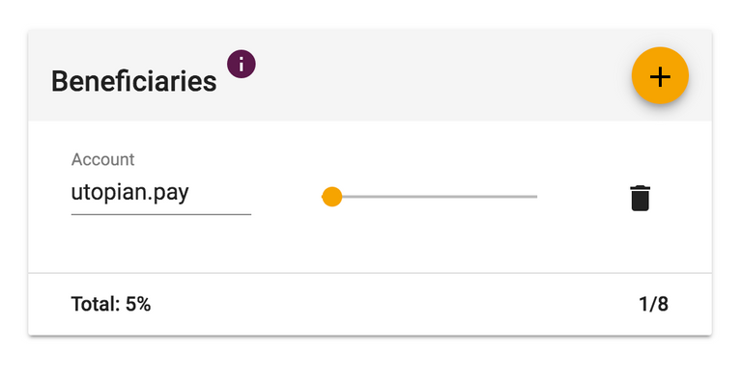Click the 1/8 beneficiary counter
The image size is (742, 380).
pyautogui.click(x=653, y=304)
